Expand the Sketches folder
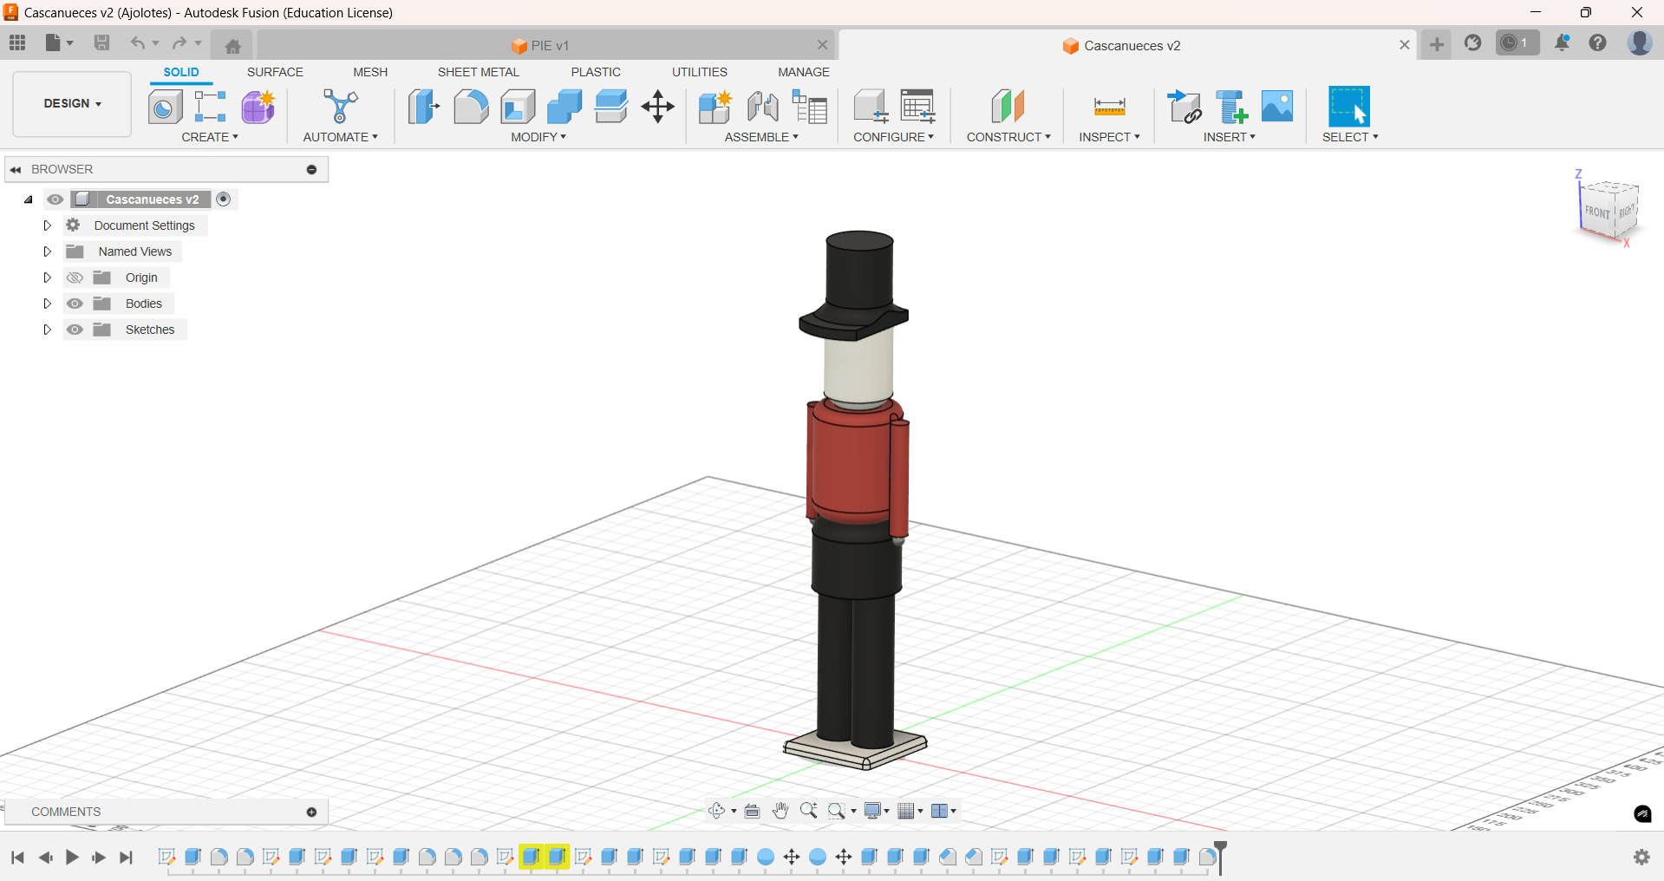This screenshot has width=1664, height=881. pyautogui.click(x=48, y=330)
